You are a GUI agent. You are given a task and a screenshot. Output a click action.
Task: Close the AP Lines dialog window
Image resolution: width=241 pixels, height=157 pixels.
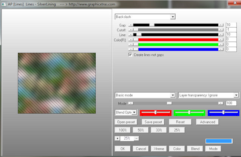[x=235, y=3]
